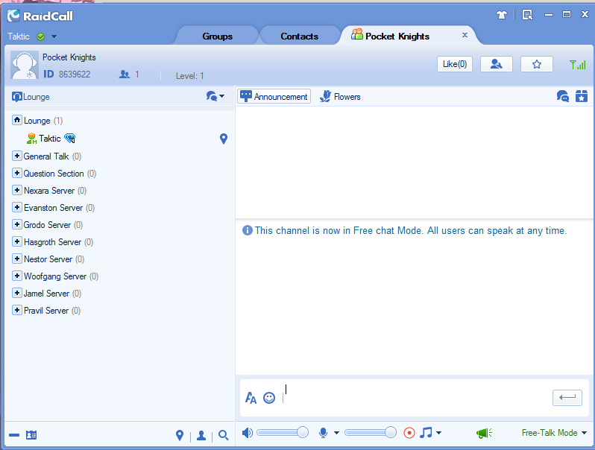Viewport: 595px width, 450px height.
Task: Expand the Hasgroth Server channel
Action: [16, 241]
